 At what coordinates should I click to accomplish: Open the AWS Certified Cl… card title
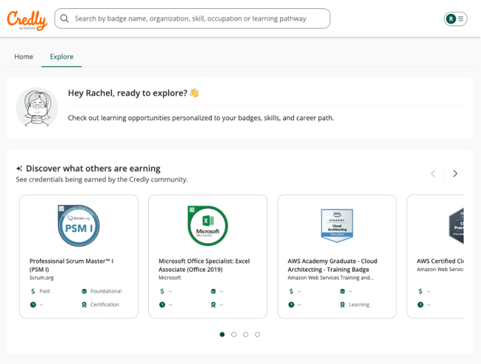click(x=440, y=261)
